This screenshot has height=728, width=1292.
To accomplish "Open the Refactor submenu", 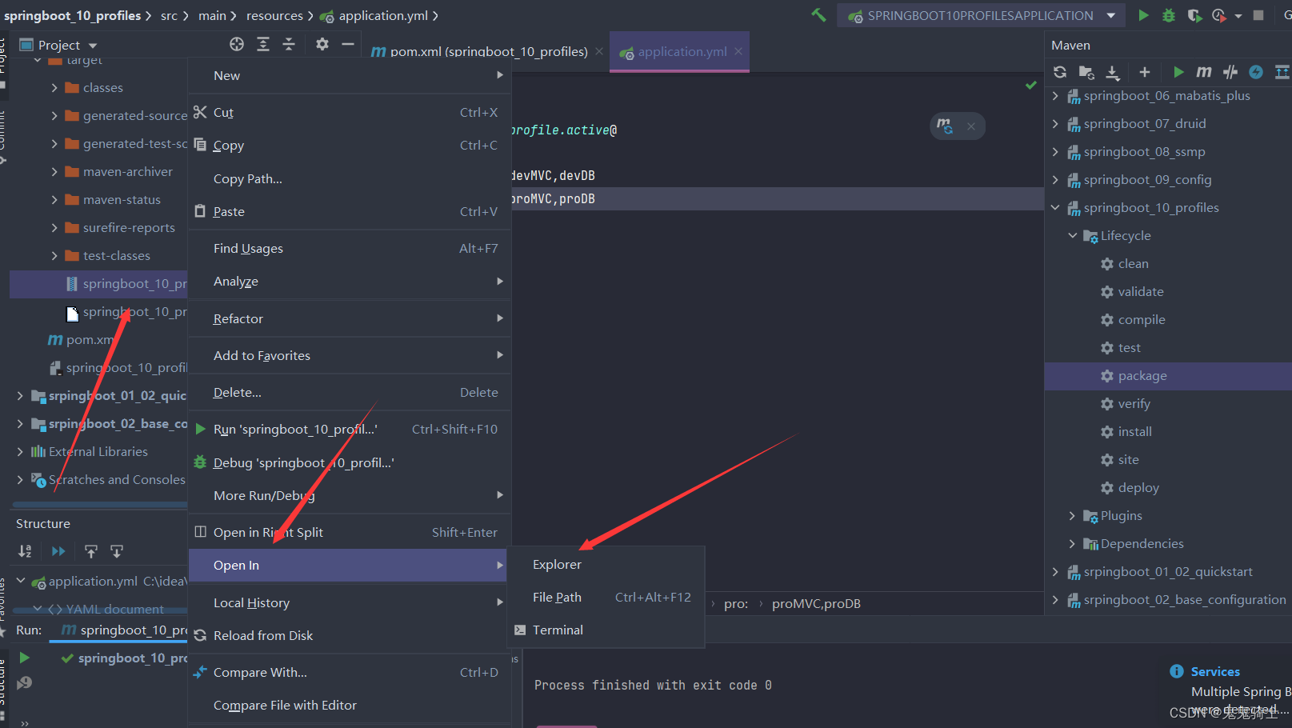I will pyautogui.click(x=350, y=318).
